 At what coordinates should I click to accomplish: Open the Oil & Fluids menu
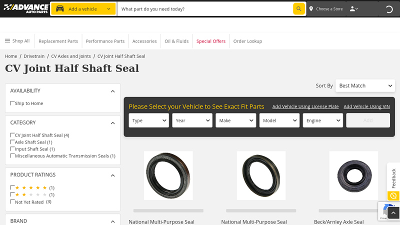pos(176,41)
